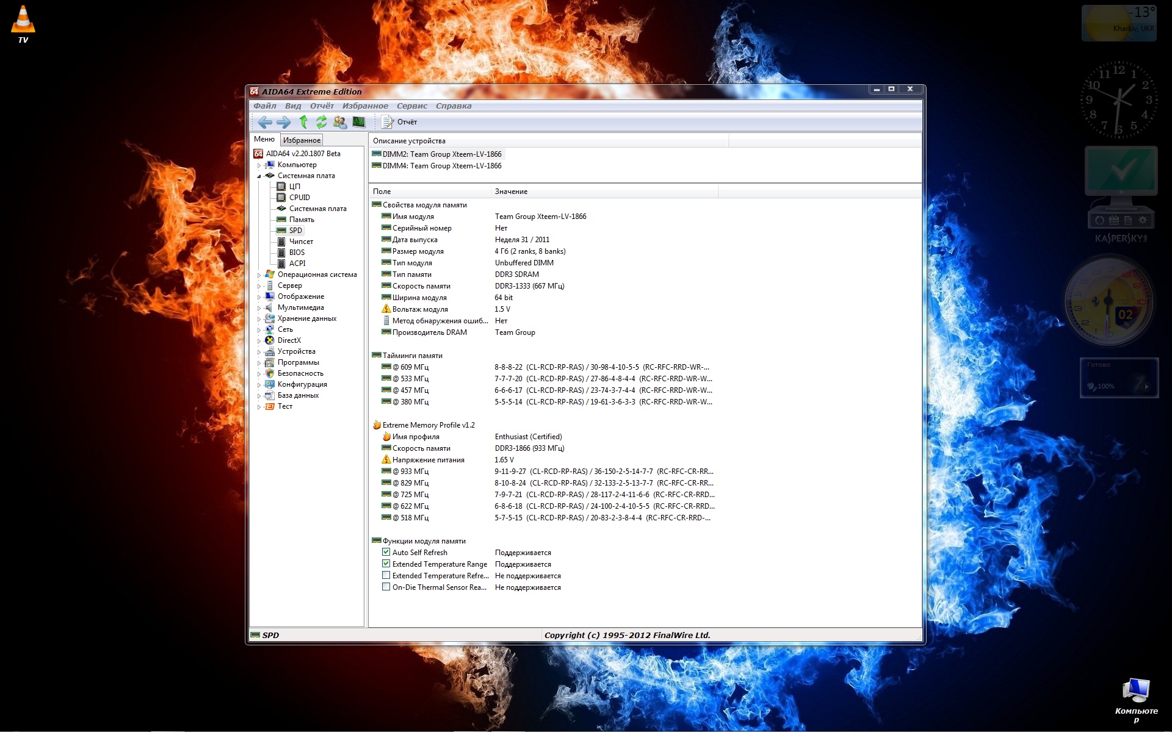Click the База данных icon
Viewport: 1172px width, 732px height.
270,395
